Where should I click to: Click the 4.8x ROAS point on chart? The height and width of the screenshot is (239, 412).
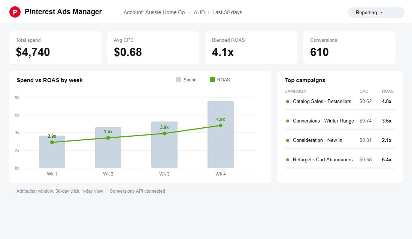coord(221,125)
